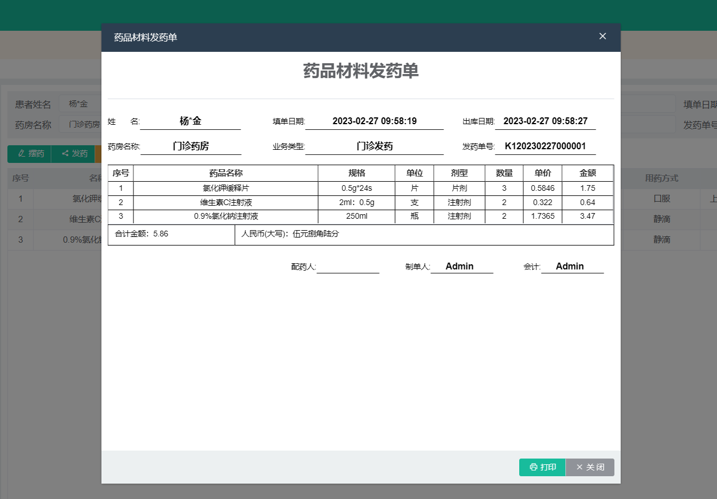Click the 出库日期 value 2023-02-27 09:58:27
Viewport: 717px width, 499px height.
[545, 121]
